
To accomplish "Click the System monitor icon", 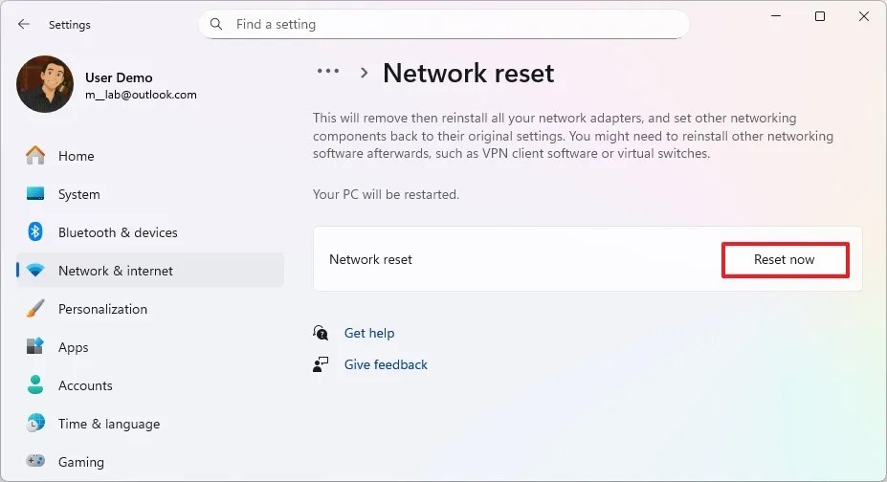I will (x=35, y=194).
